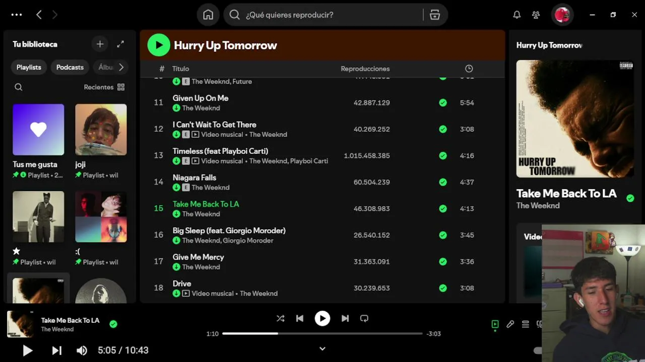Click now-playing album thumbnail
The width and height of the screenshot is (645, 362).
[21, 324]
